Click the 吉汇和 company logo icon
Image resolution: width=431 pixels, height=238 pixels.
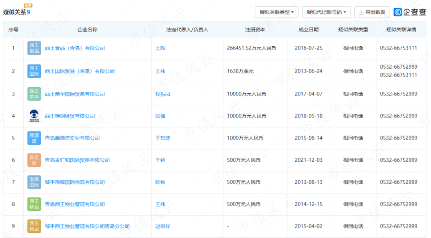click(34, 160)
